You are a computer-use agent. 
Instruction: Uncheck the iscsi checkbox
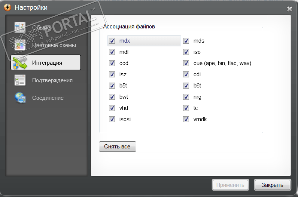[112, 119]
